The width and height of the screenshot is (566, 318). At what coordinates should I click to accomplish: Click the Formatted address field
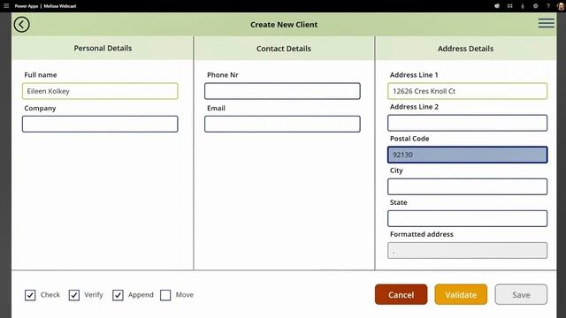pyautogui.click(x=468, y=251)
